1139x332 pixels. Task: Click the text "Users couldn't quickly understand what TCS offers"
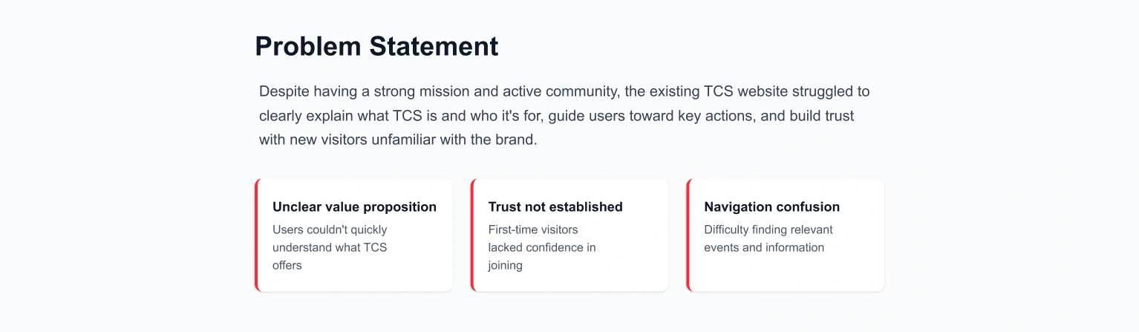330,247
